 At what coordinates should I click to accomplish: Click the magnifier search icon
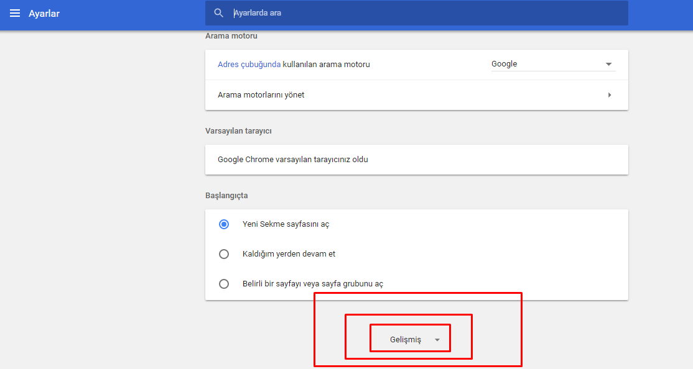click(x=218, y=13)
